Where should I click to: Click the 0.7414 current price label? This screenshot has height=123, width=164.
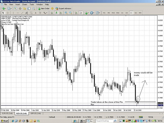click(x=161, y=103)
